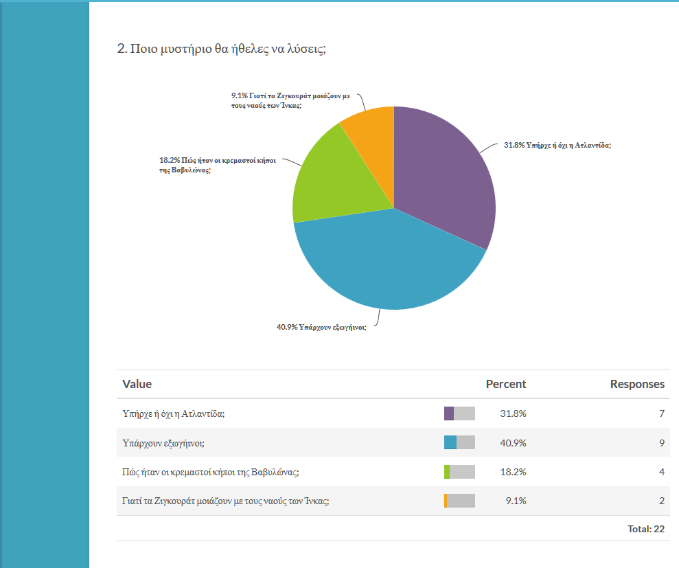Select the 'Υπήρχε ή όχι η Ατλαντίδα;' table row text

tap(174, 413)
